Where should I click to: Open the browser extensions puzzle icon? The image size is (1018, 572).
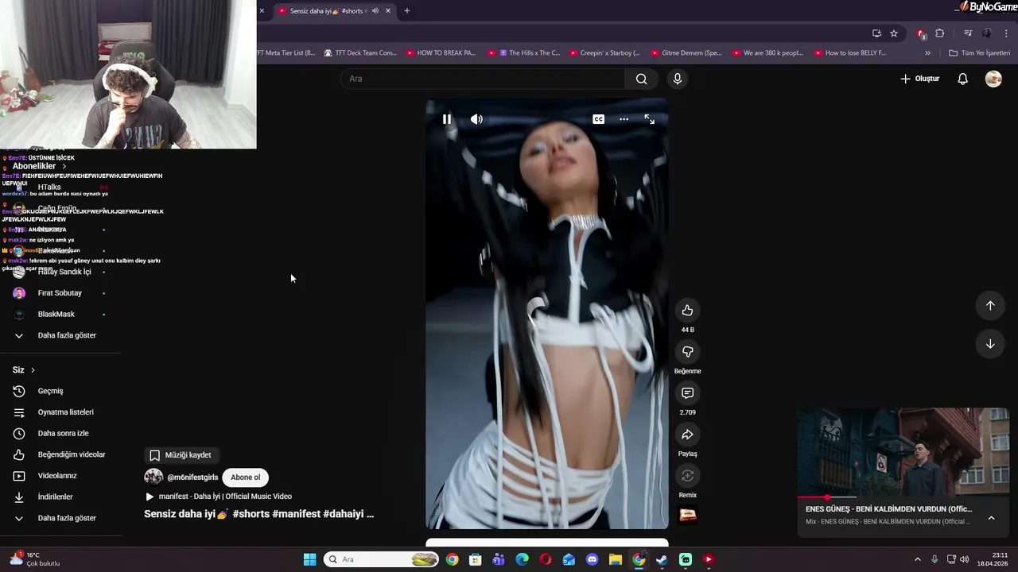tap(939, 33)
